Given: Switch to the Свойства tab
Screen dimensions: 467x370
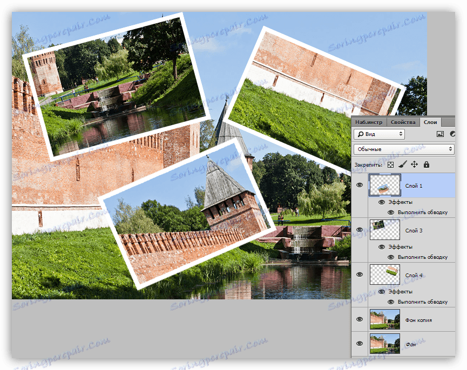Looking at the screenshot, I should click(x=403, y=122).
